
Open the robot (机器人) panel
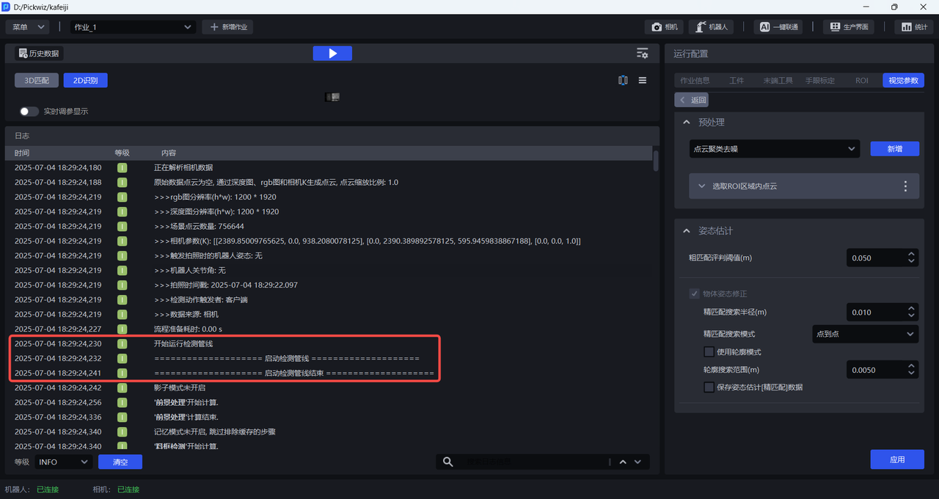(x=712, y=27)
